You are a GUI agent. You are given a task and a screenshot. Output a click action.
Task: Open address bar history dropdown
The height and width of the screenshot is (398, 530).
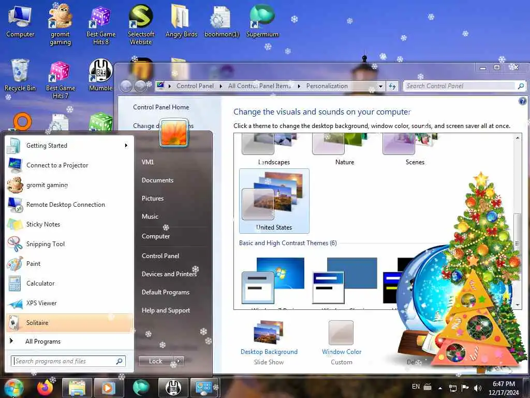pos(380,86)
